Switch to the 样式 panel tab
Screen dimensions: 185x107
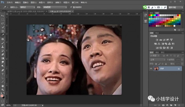click(157, 33)
